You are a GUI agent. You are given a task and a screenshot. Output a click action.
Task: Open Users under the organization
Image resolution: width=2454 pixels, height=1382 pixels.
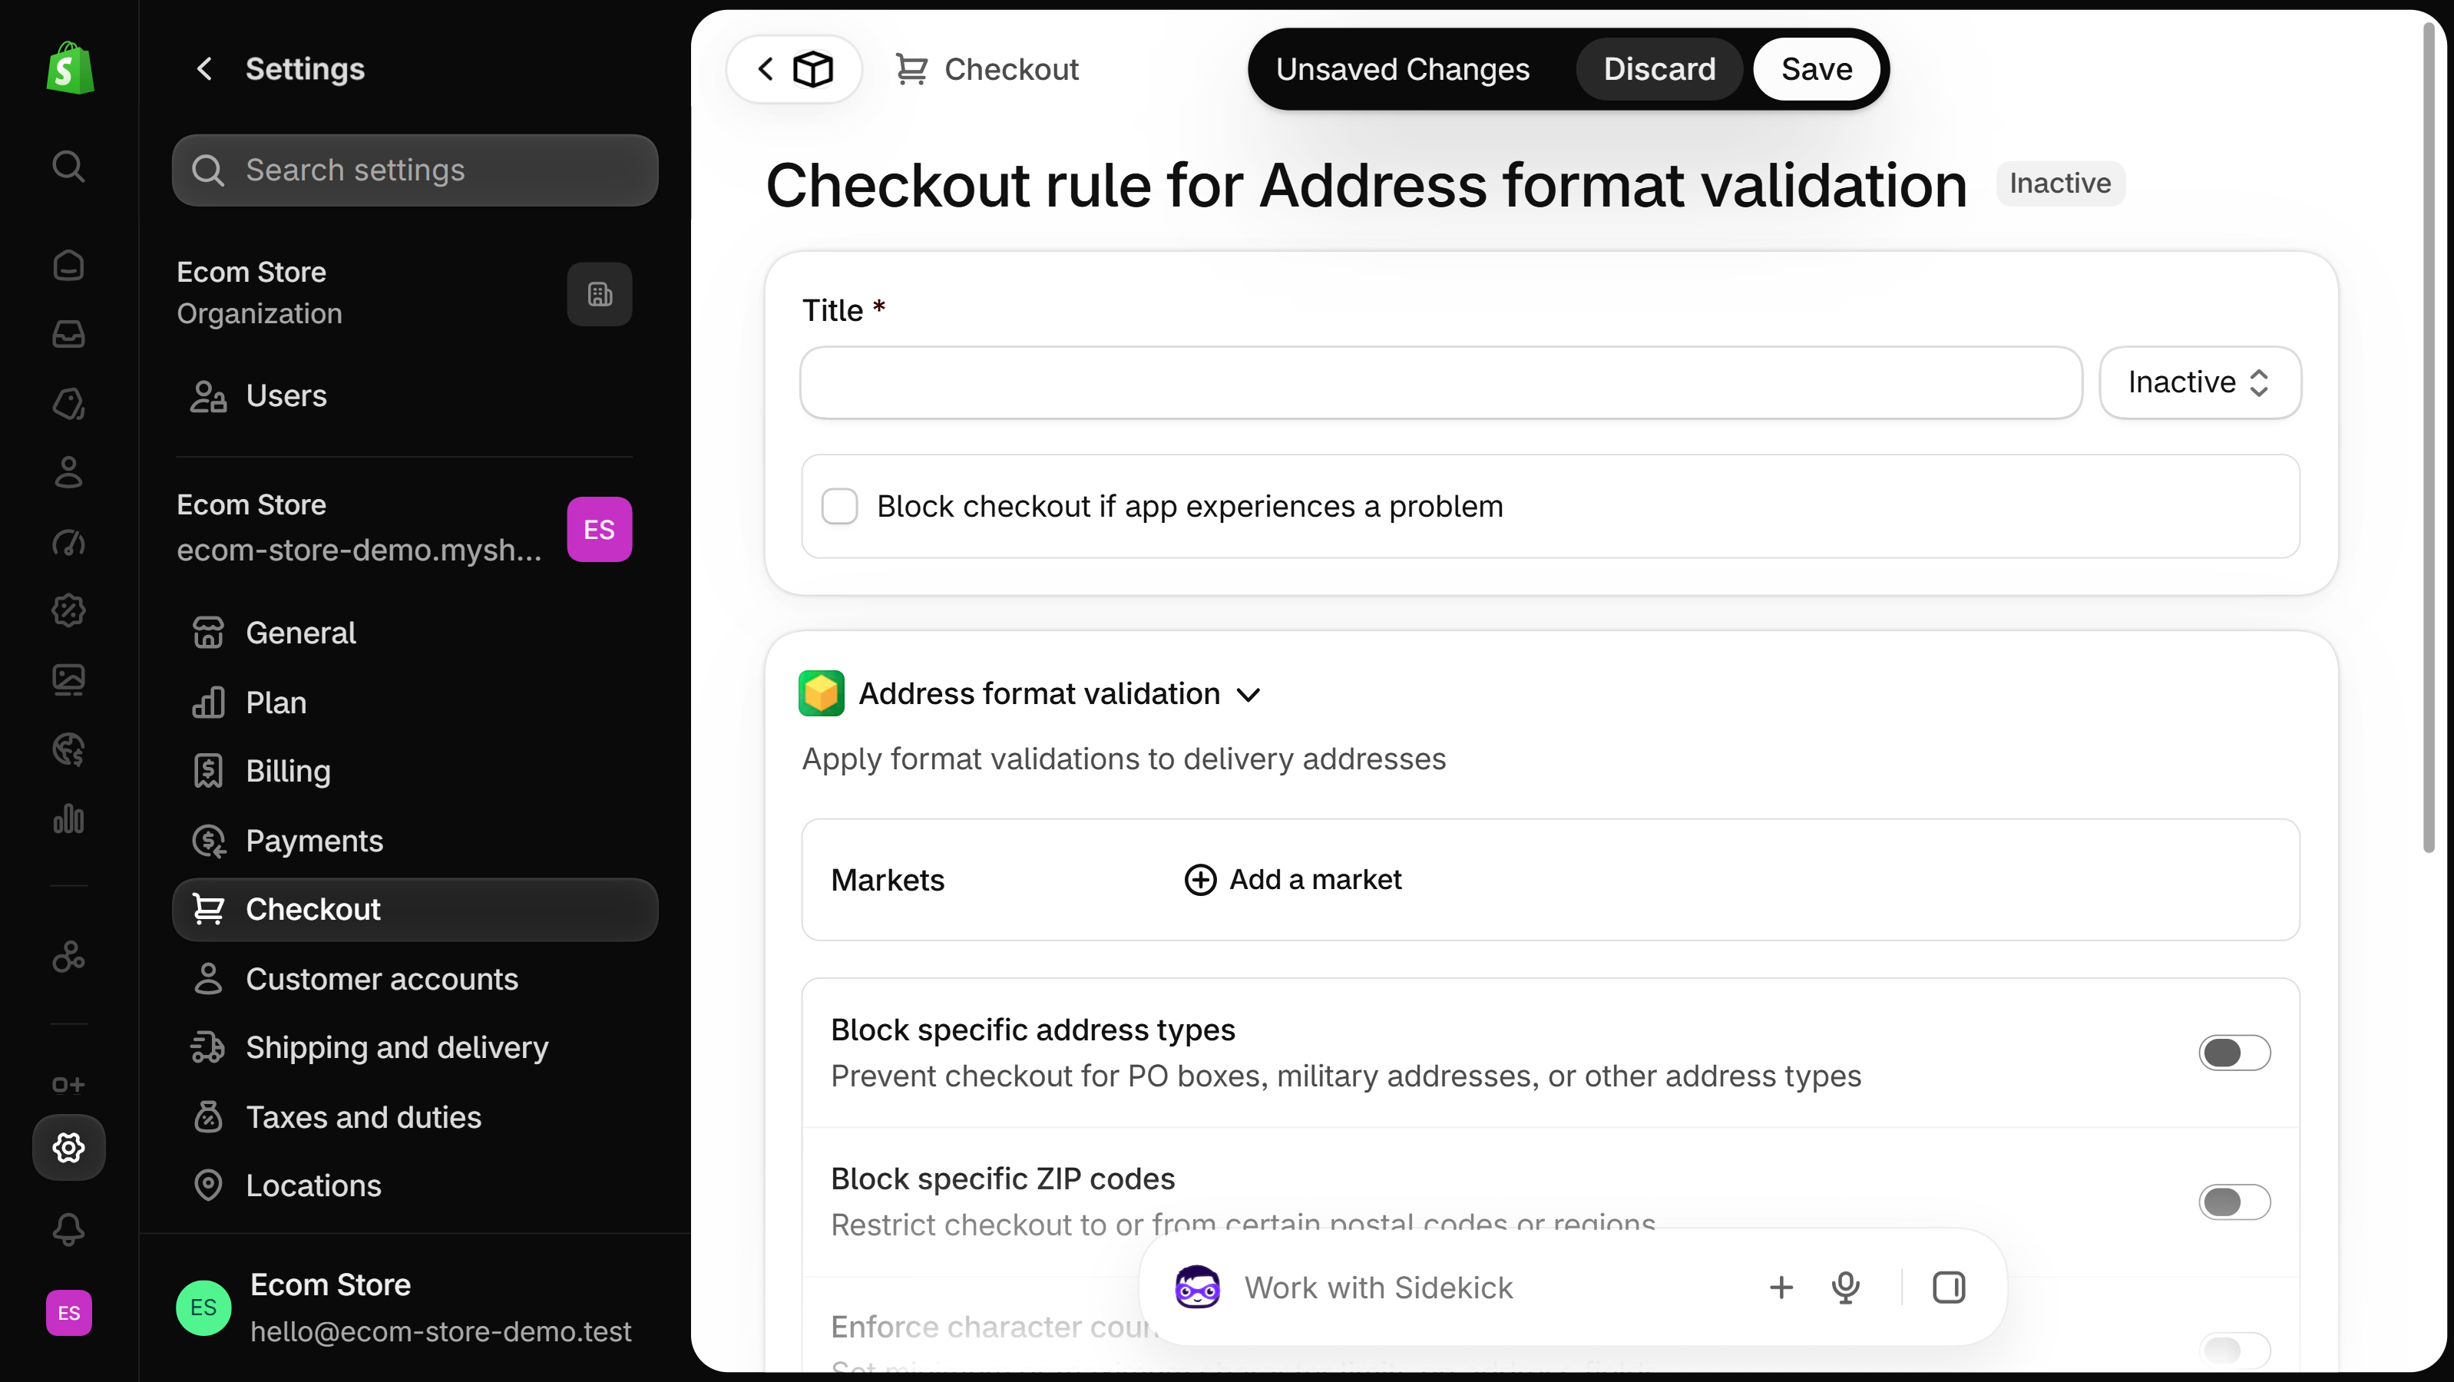point(415,396)
